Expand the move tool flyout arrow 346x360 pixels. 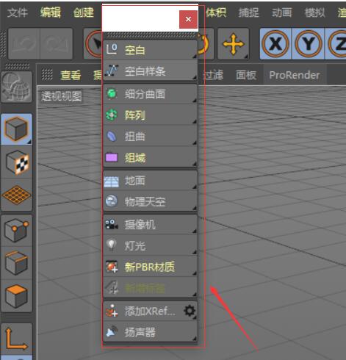point(246,57)
